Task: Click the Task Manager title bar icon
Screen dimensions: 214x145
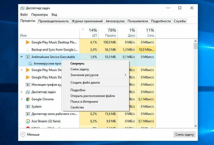Action: point(22,8)
